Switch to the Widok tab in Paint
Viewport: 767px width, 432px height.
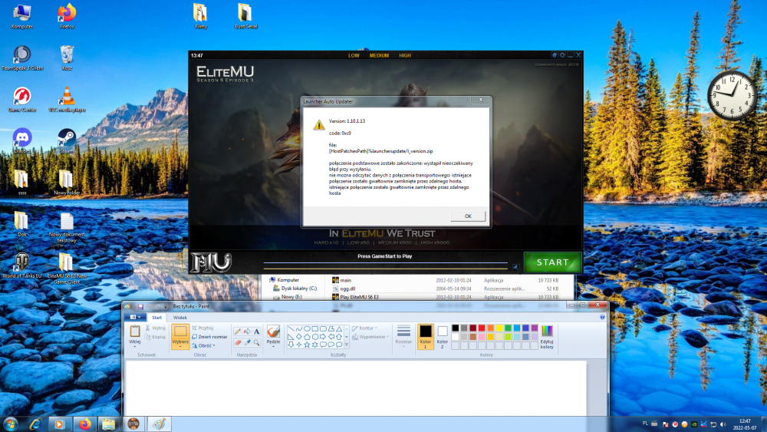point(180,318)
